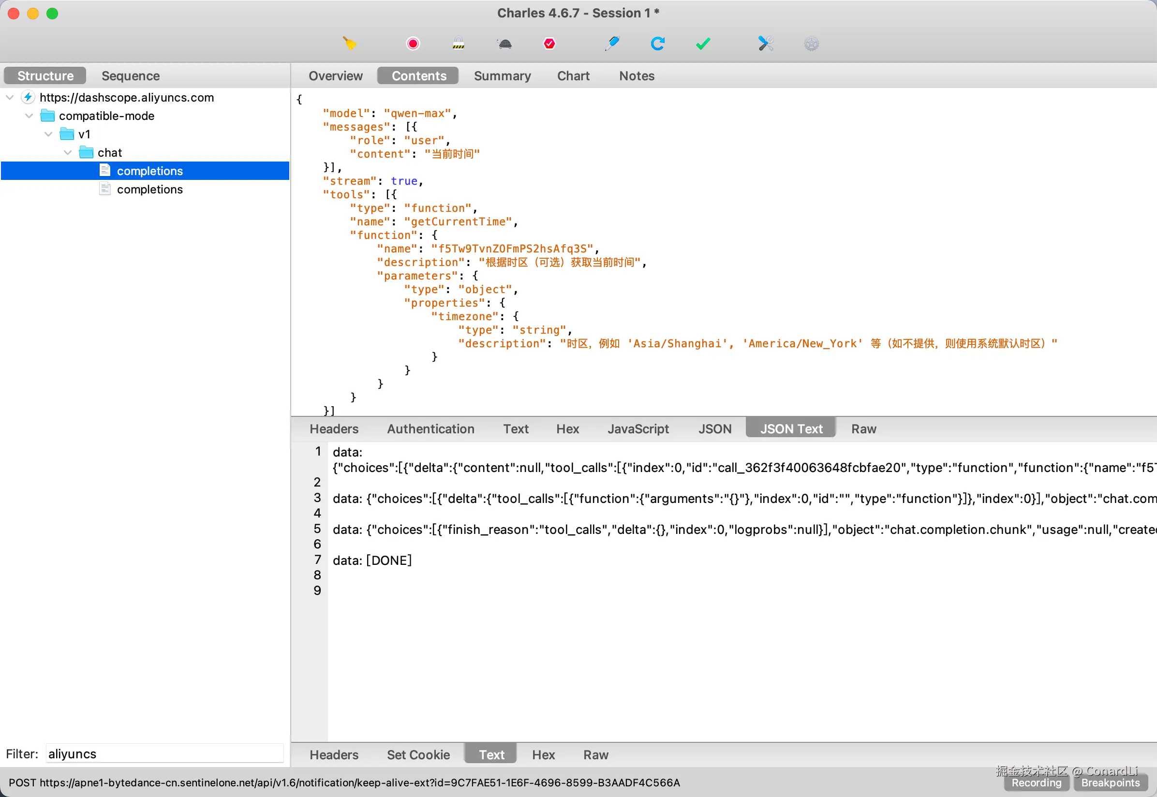The image size is (1157, 797).
Task: Click the Breakpoints hexagon icon
Action: click(x=549, y=44)
